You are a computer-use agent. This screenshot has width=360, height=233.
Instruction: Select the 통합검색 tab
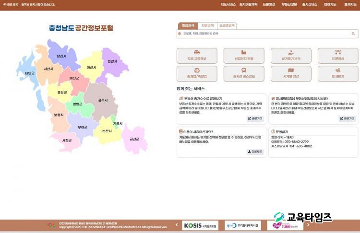[187, 26]
